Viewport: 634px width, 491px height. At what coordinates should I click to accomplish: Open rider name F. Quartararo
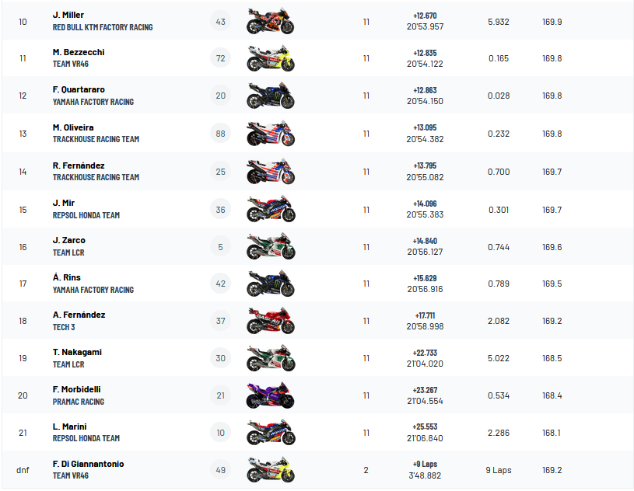tap(79, 90)
